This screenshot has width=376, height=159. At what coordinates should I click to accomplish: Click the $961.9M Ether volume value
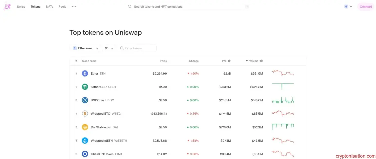257,73
